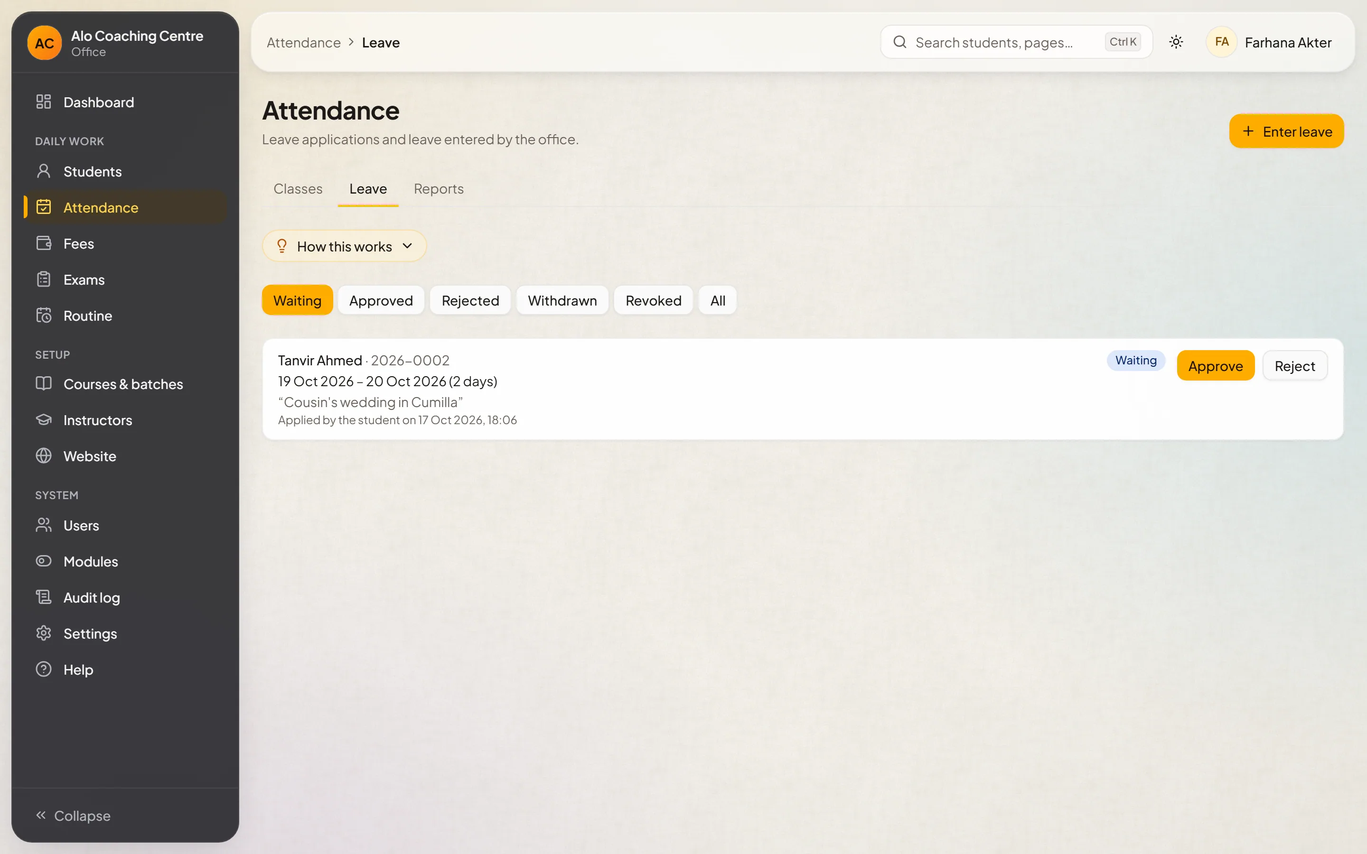Show All leave applications
The image size is (1367, 854).
click(718, 300)
